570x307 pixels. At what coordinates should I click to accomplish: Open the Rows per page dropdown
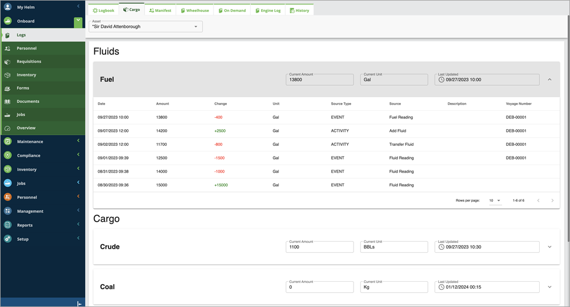(495, 201)
